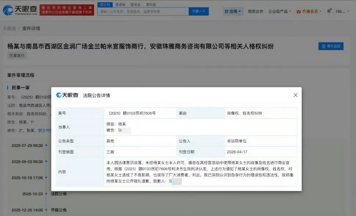Click the 天眼一下 search button

(199, 11)
